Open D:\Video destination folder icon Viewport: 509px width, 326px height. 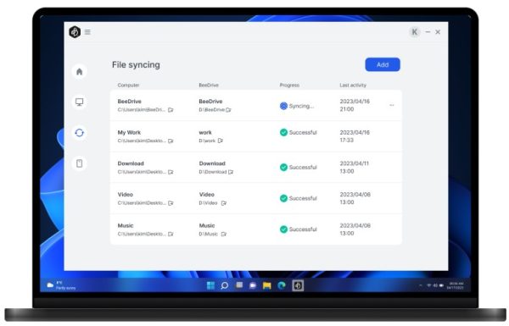(x=224, y=203)
